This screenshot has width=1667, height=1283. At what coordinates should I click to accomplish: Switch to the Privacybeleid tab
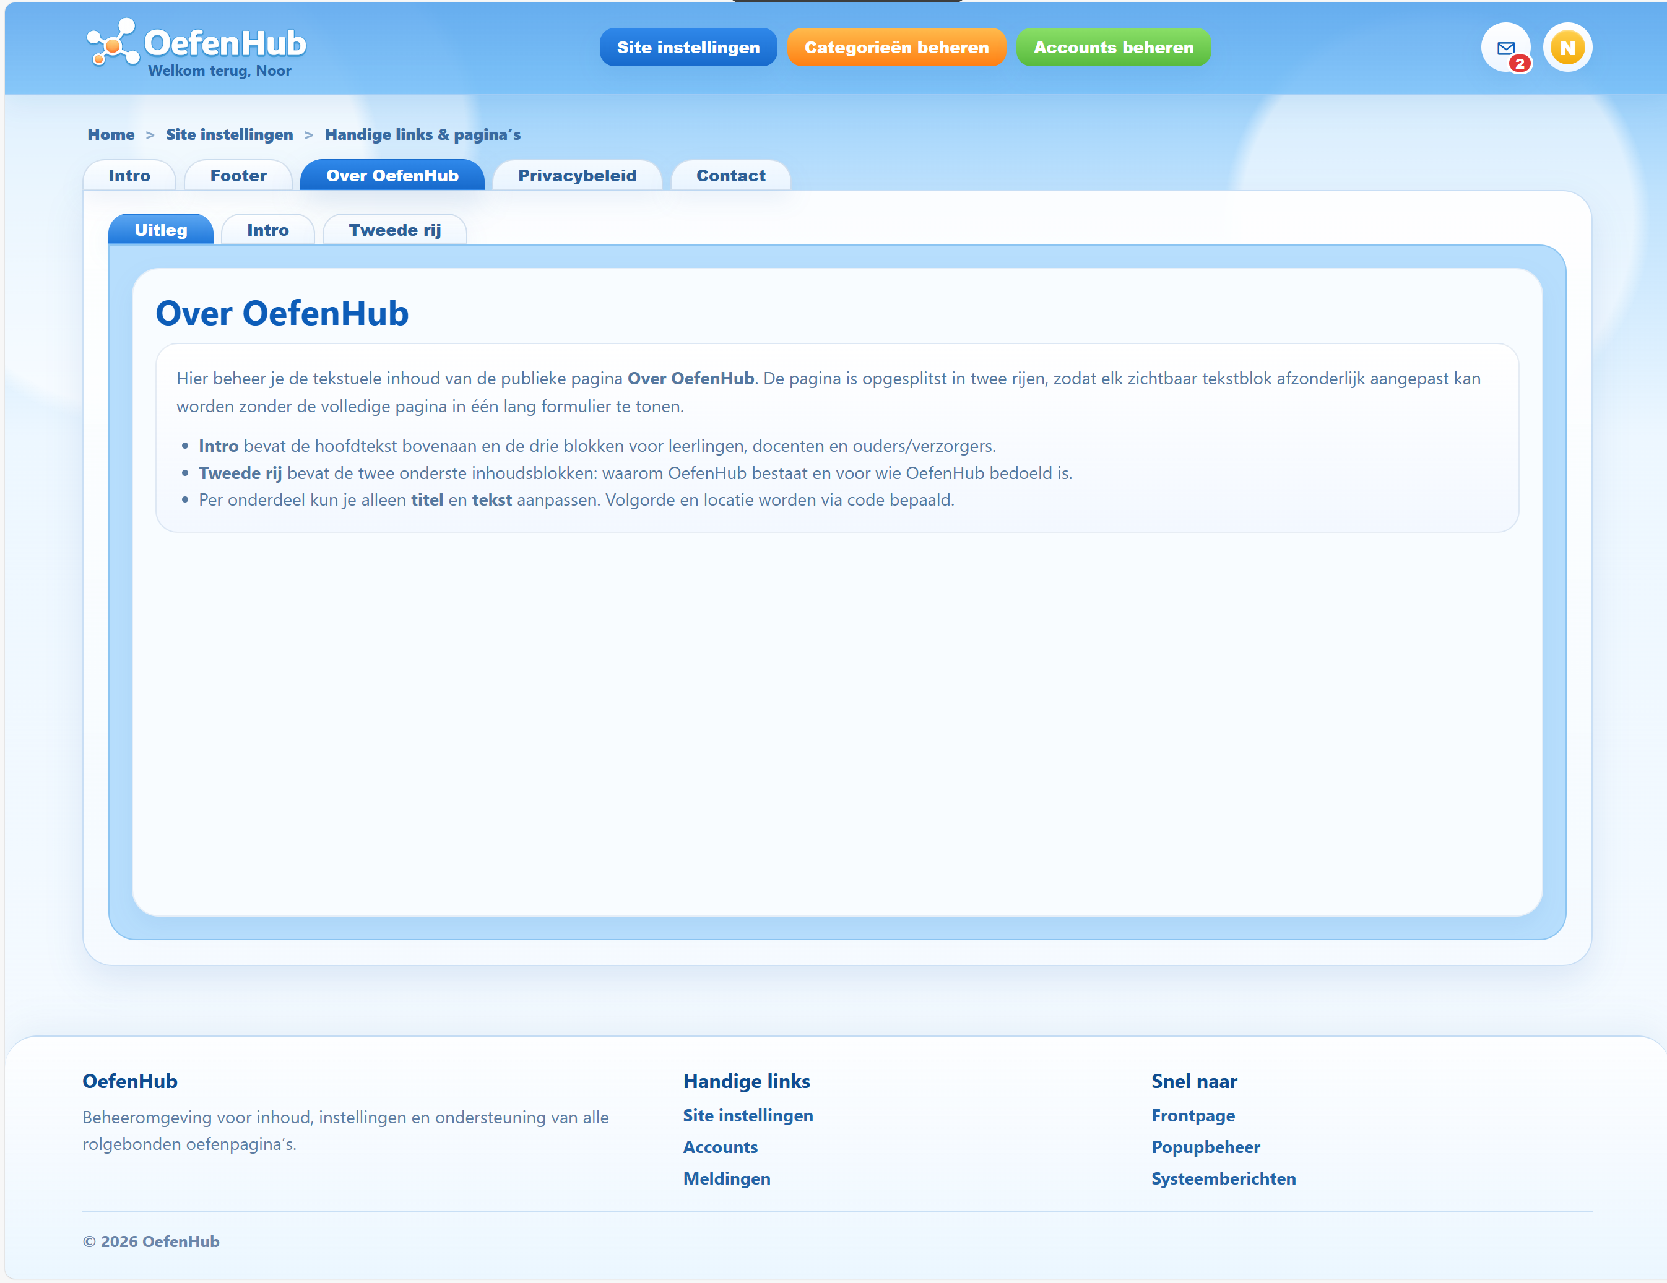point(577,176)
